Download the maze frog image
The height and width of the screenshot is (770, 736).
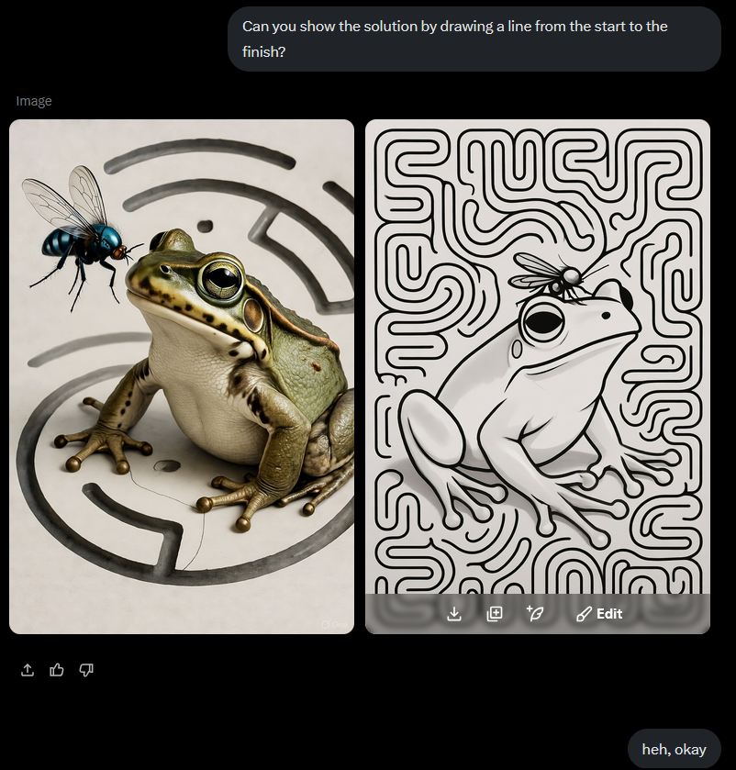click(454, 613)
